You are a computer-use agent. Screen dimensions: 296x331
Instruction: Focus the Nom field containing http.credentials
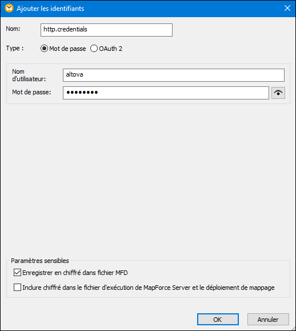106,30
